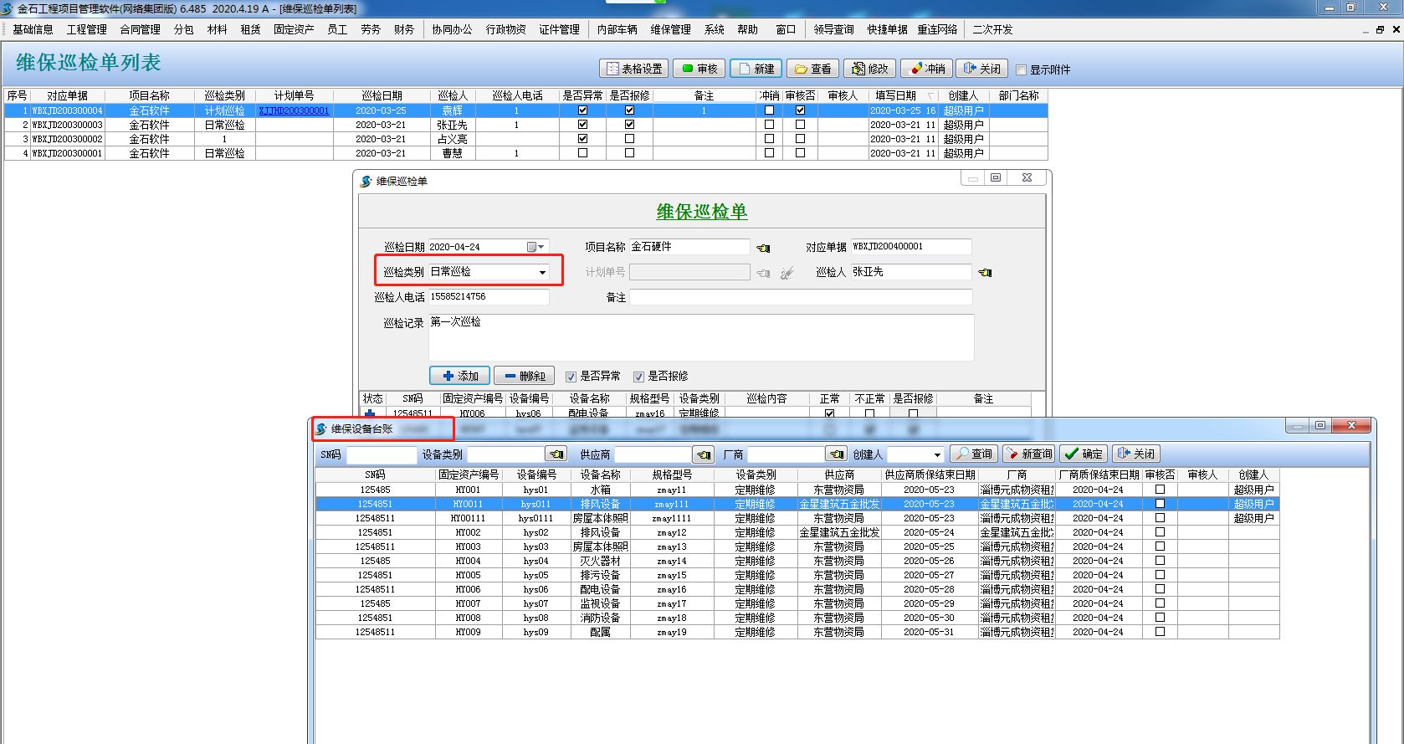Click the 冲销 write-off toolbar button
Screen dimensions: 1404x744
[x=927, y=69]
